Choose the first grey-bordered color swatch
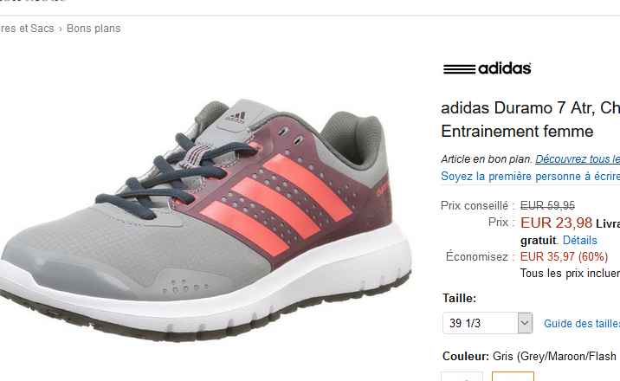The height and width of the screenshot is (381, 620). 462,376
